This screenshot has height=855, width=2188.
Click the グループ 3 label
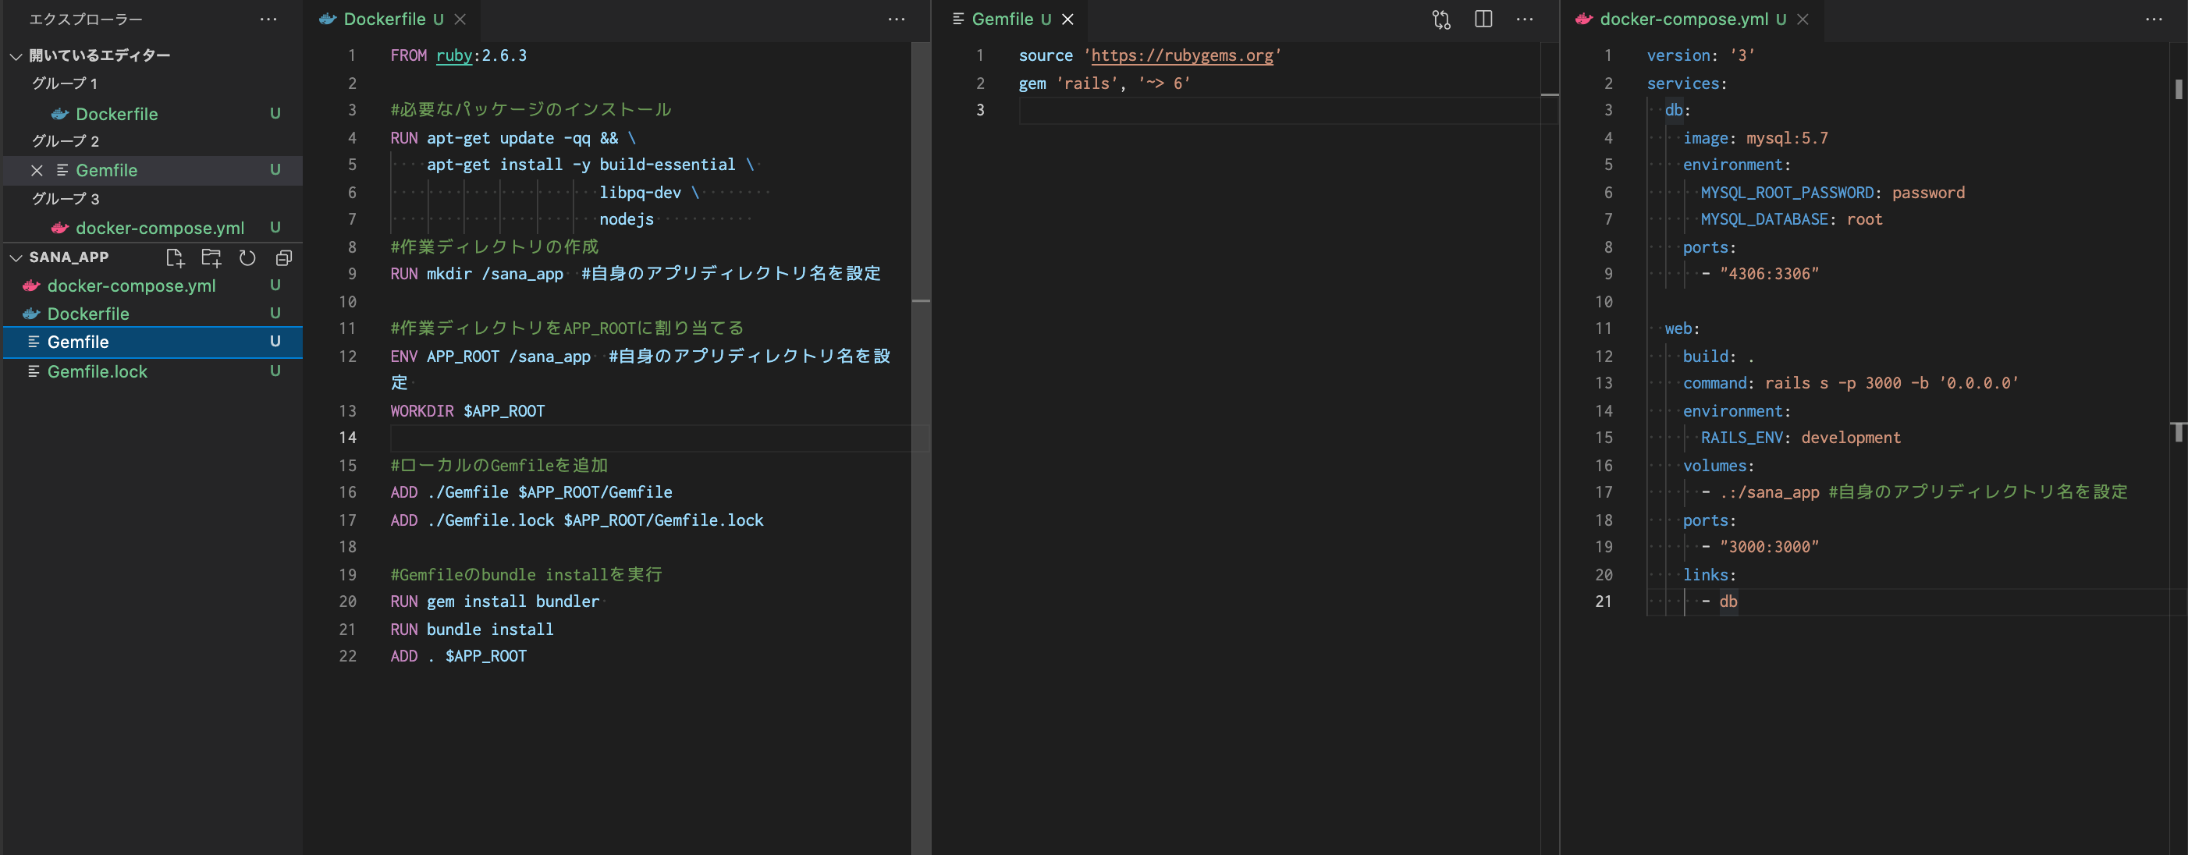click(x=66, y=199)
